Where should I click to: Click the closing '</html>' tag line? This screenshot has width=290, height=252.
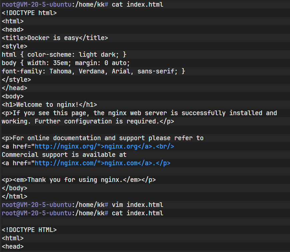pos(15,196)
